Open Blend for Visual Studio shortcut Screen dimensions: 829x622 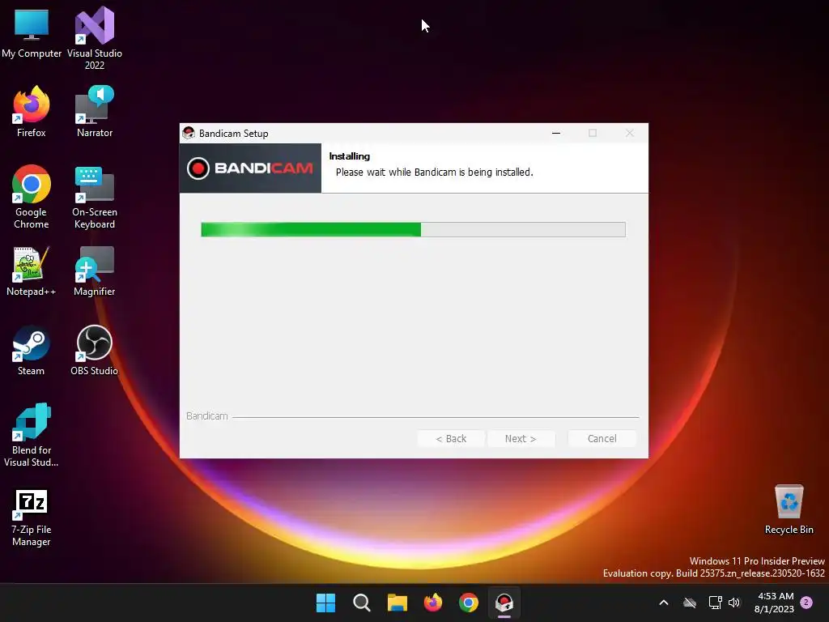[x=32, y=435]
